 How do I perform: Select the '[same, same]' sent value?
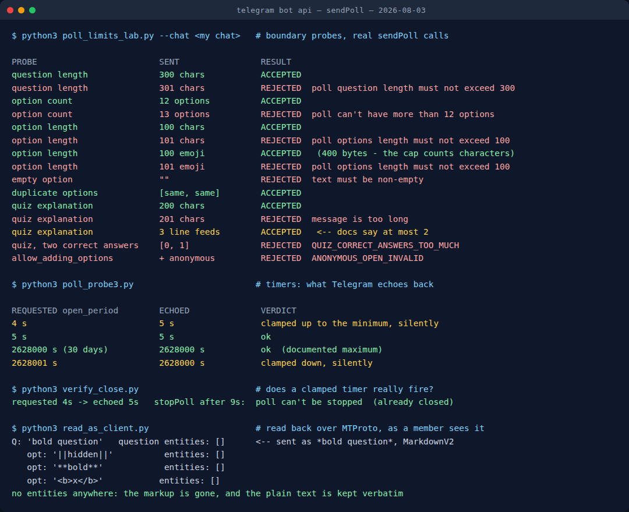pyautogui.click(x=189, y=193)
